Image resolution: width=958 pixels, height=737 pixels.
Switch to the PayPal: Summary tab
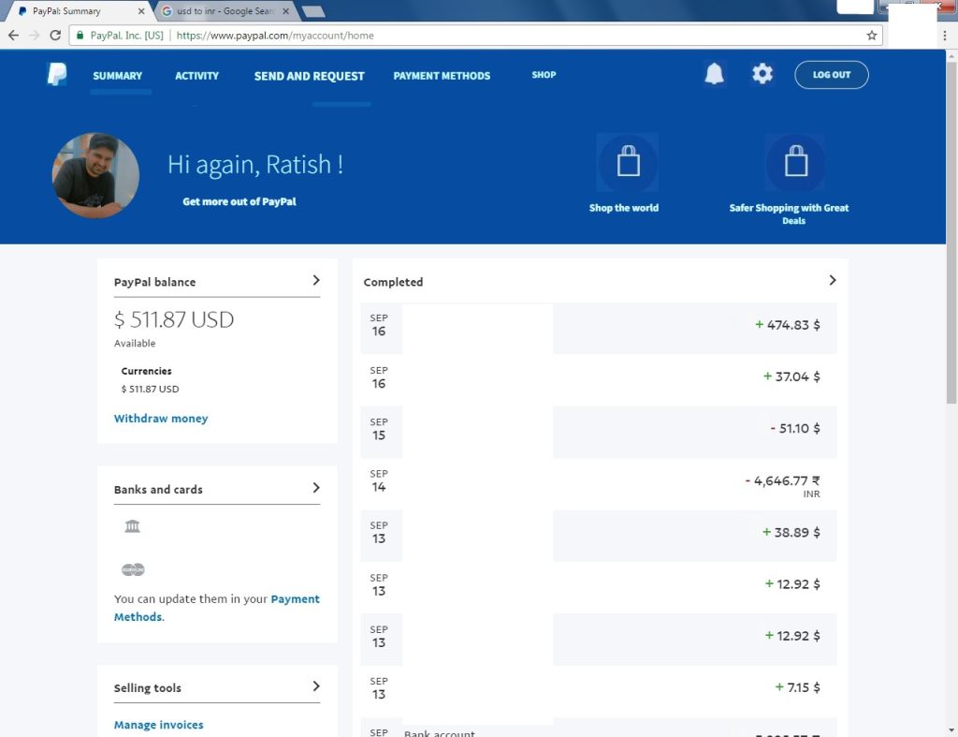[80, 11]
